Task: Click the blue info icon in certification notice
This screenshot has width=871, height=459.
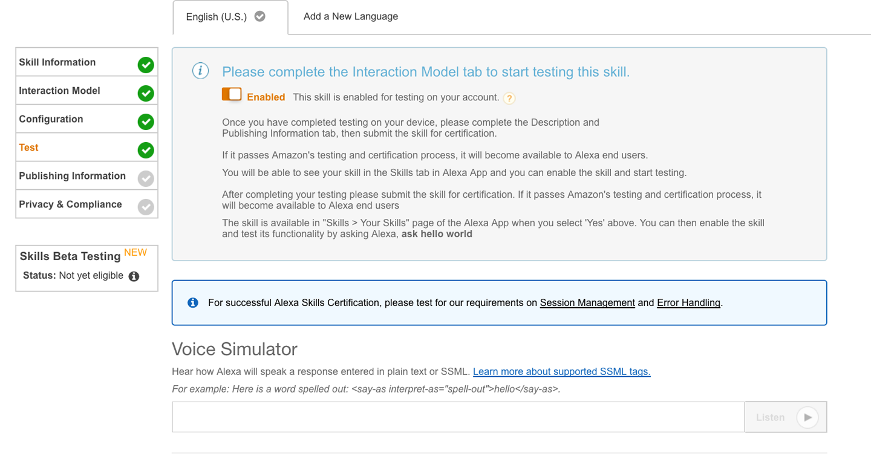Action: point(193,302)
